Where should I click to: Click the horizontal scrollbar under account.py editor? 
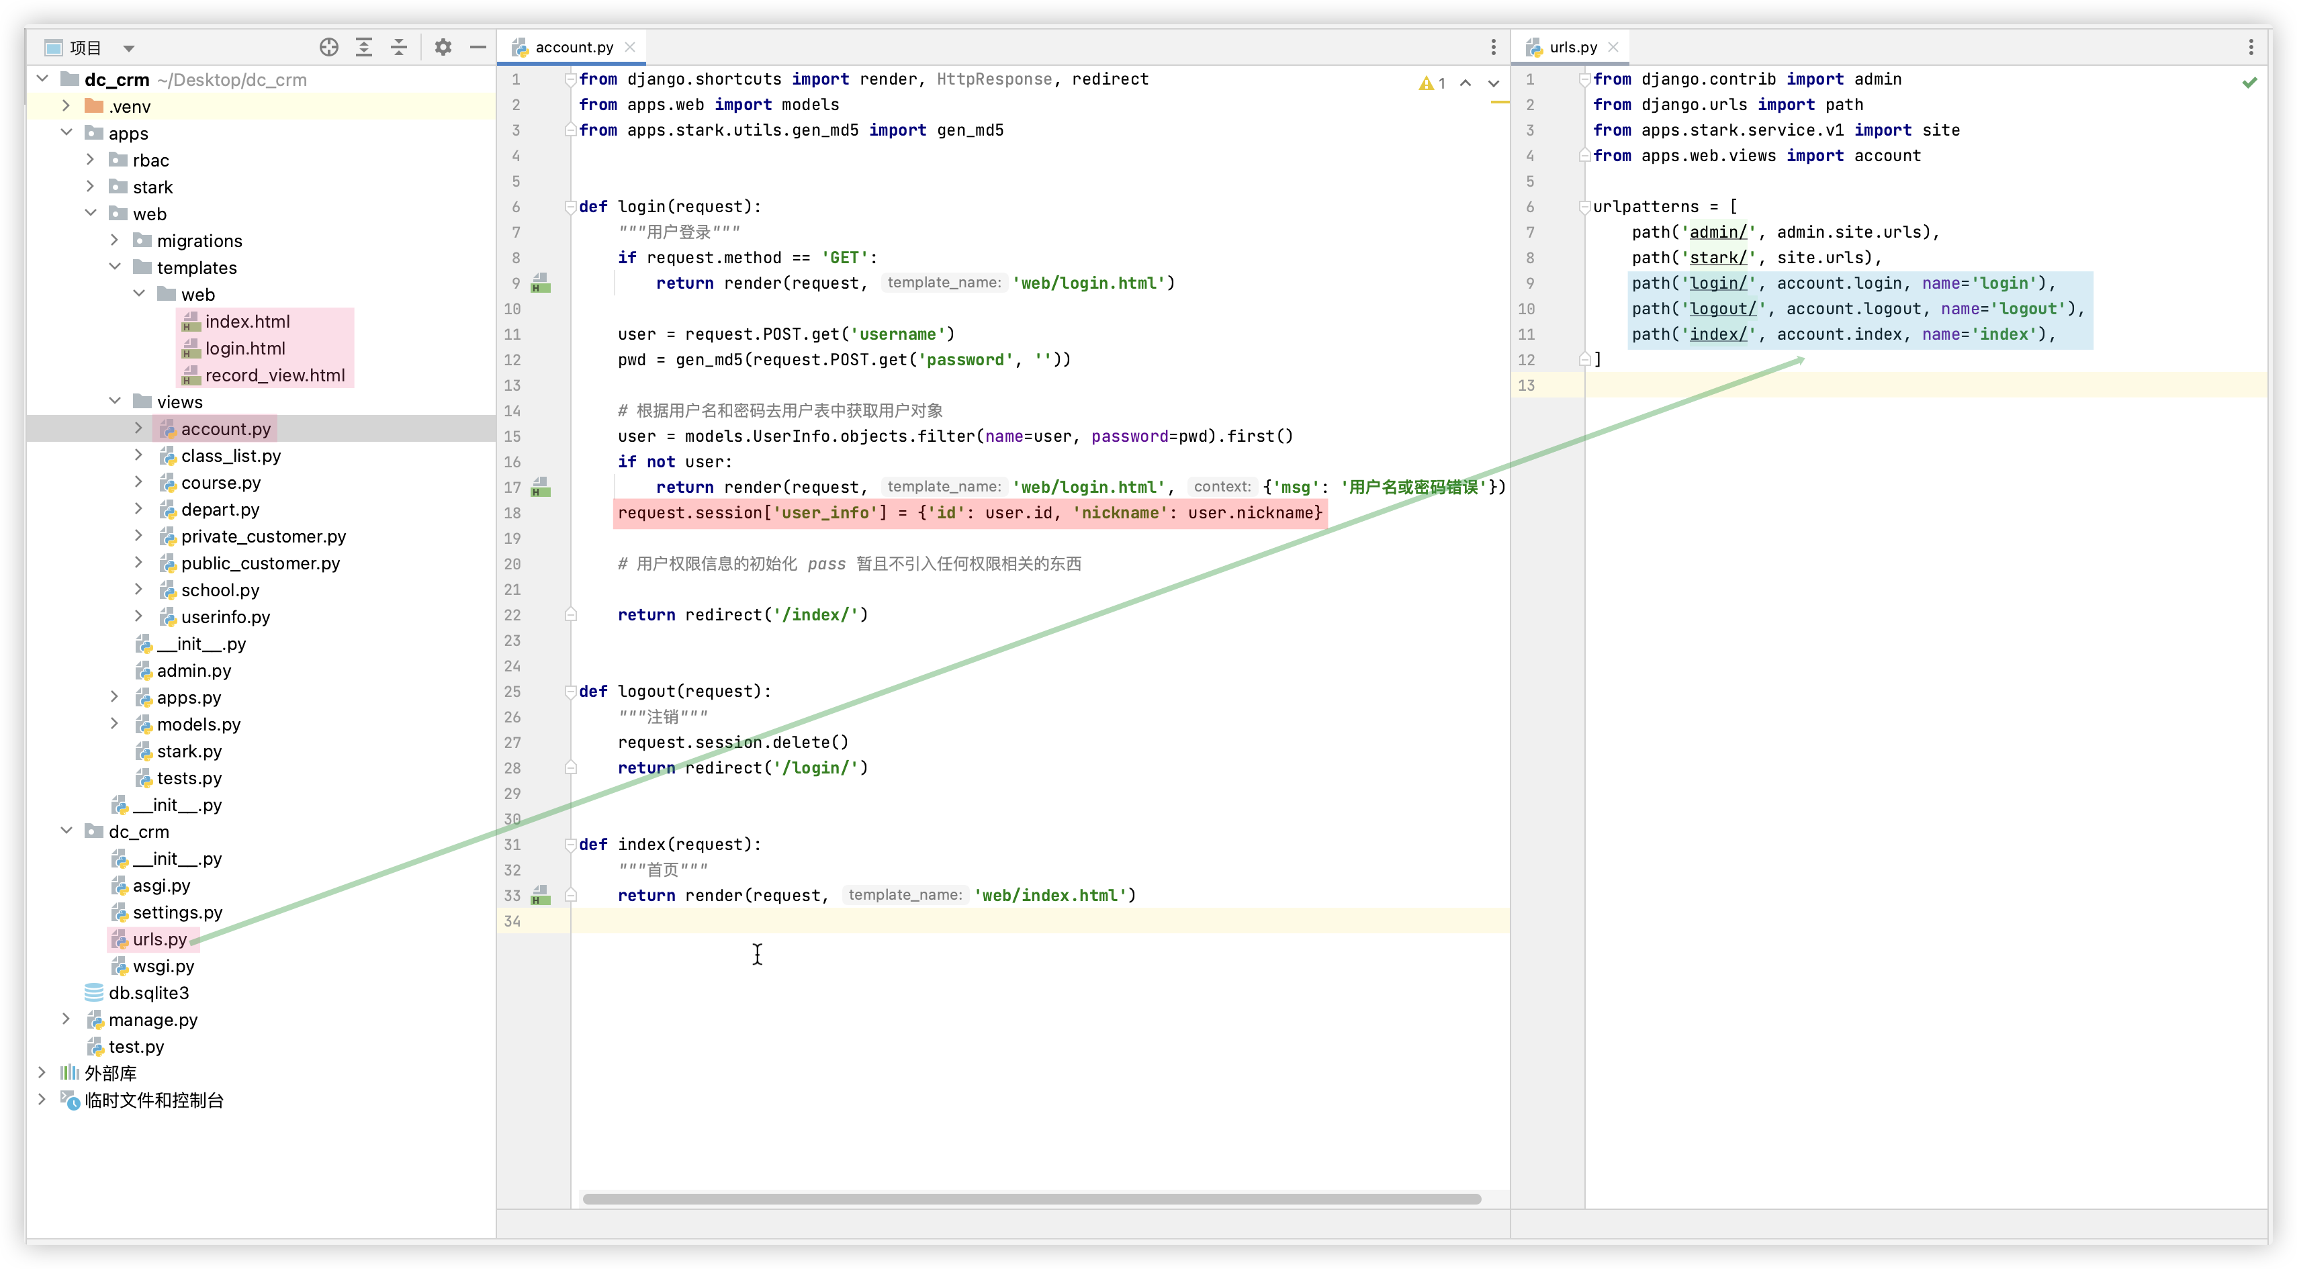point(1031,1198)
